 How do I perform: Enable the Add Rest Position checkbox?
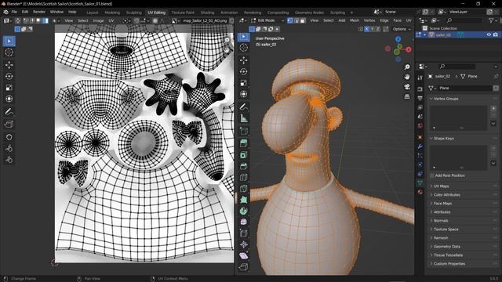pyautogui.click(x=432, y=175)
